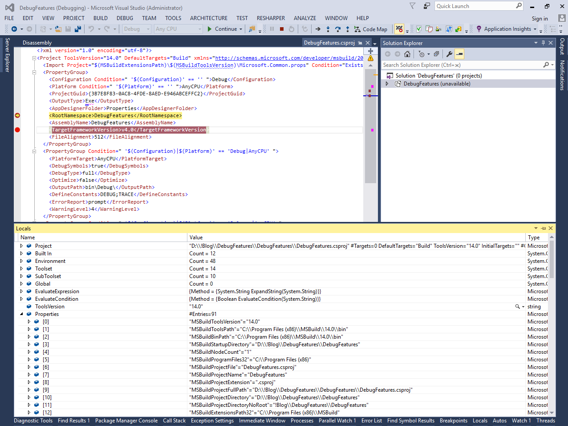568x426 pixels.
Task: Stop debugging with the red square icon
Action: coord(282,29)
